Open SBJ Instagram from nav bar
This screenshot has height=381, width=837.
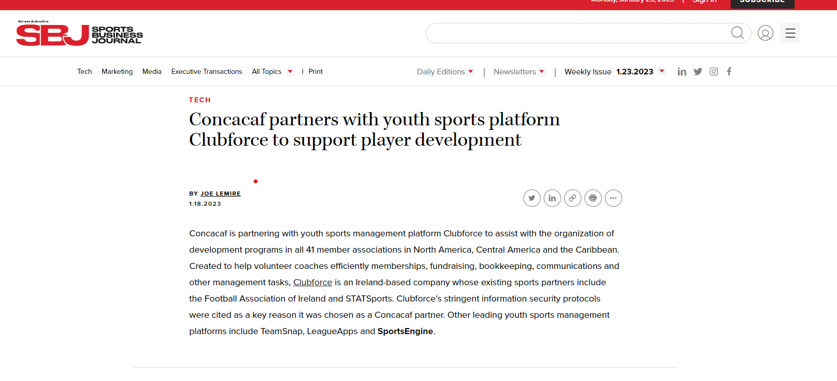[714, 72]
